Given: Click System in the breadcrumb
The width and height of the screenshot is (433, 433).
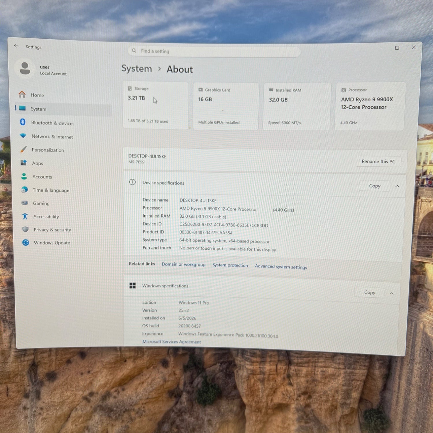Looking at the screenshot, I should [137, 68].
